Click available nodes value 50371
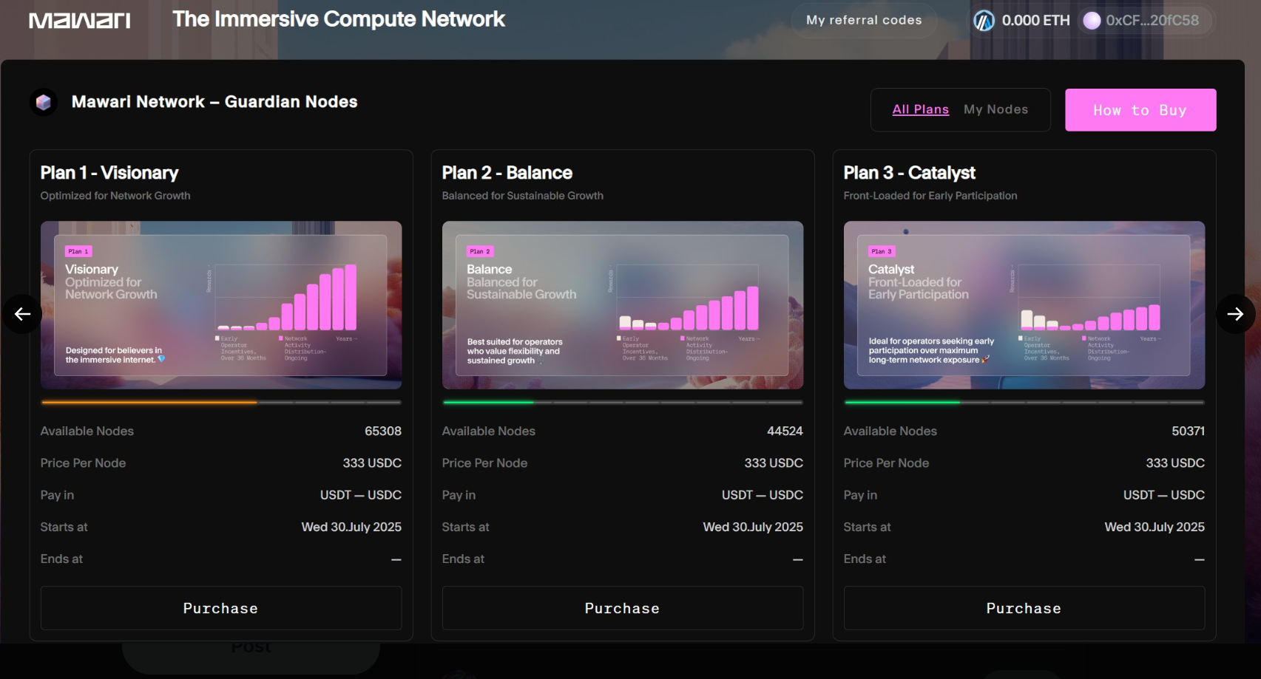 [1188, 431]
